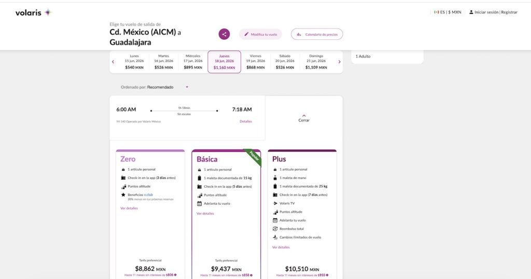
Task: Click the Volaris TV play icon
Action: 275,203
